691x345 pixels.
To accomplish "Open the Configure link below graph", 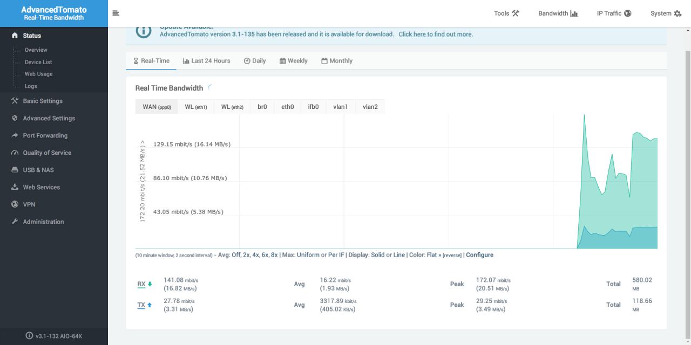I will pos(479,255).
